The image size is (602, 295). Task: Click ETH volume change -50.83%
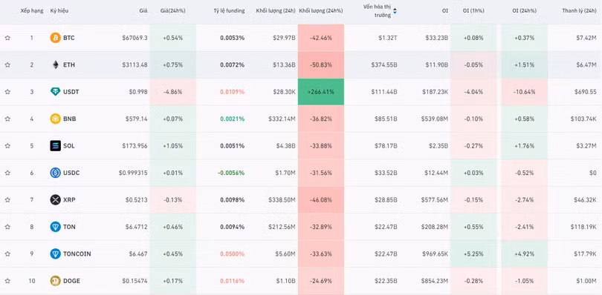click(321, 64)
